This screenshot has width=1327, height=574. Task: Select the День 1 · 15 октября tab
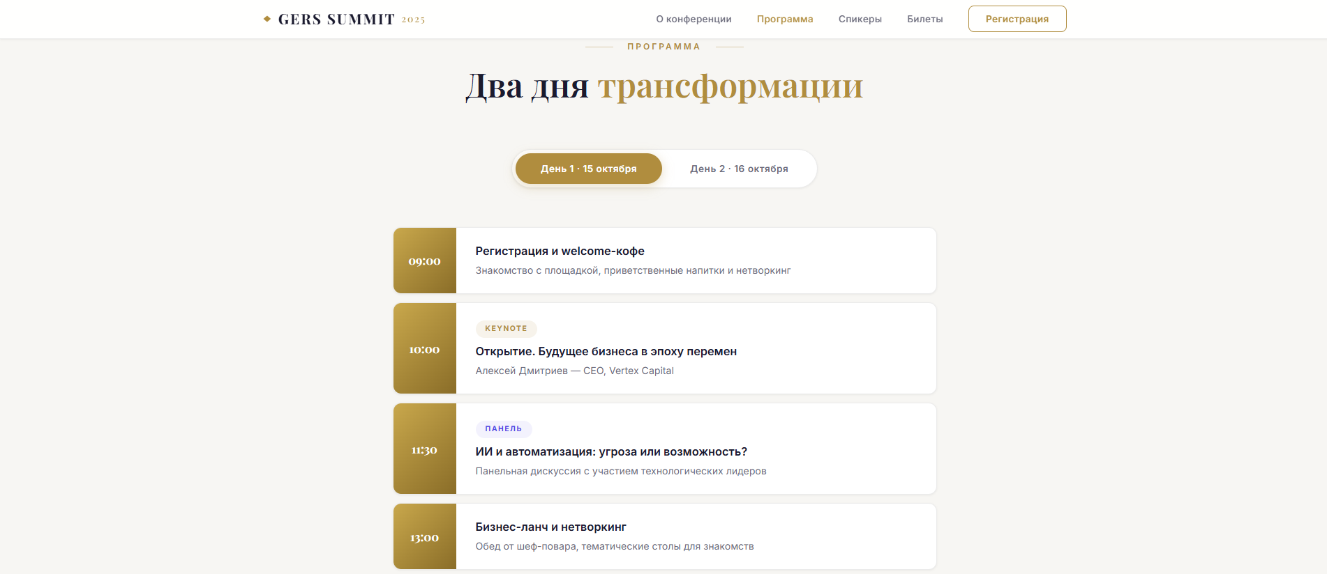click(x=588, y=169)
